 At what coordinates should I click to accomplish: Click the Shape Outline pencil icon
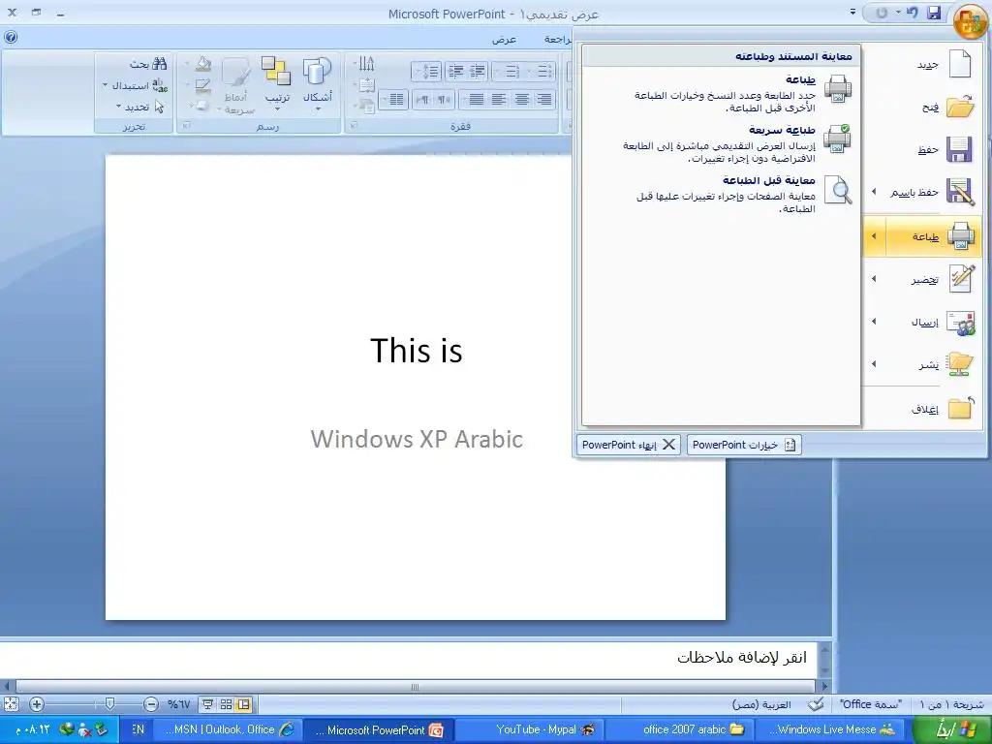tap(203, 85)
